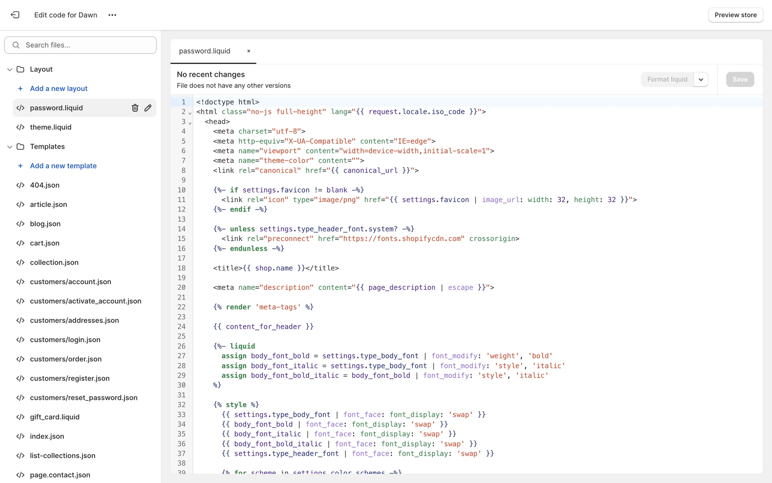Click the code icon next to theme.liquid
The height and width of the screenshot is (483, 772).
point(21,127)
